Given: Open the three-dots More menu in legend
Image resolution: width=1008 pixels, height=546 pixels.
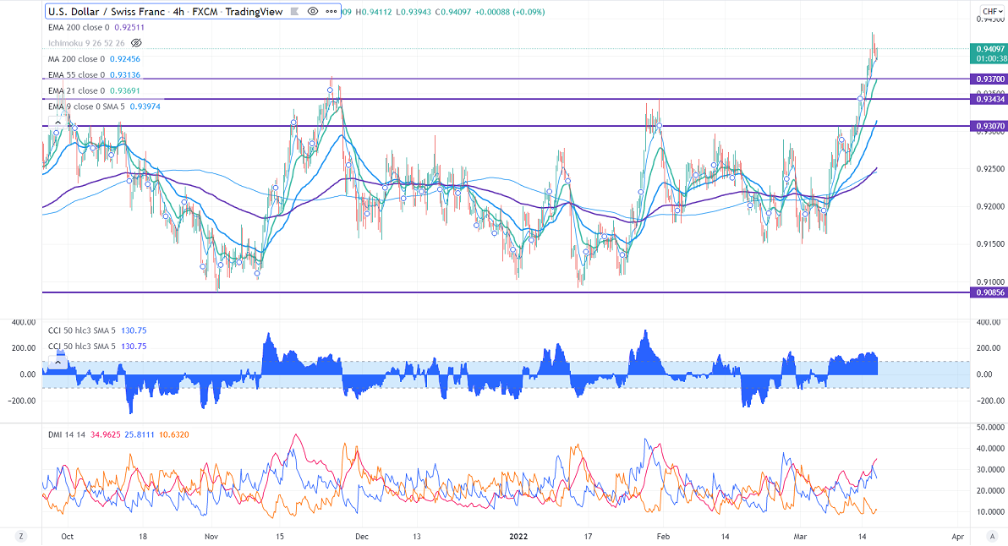Looking at the screenshot, I should [330, 11].
